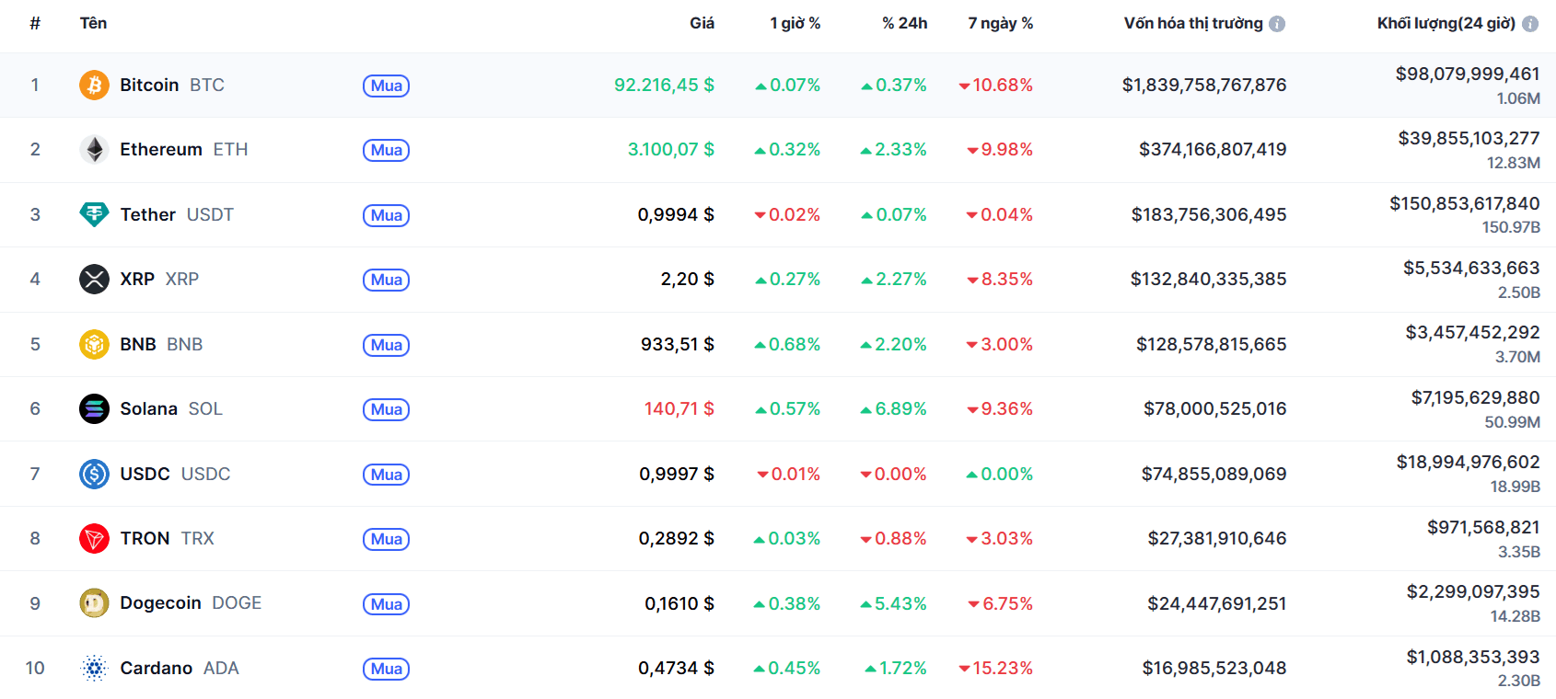
Task: Click Cardano 7-day change 15.23%
Action: point(995,668)
